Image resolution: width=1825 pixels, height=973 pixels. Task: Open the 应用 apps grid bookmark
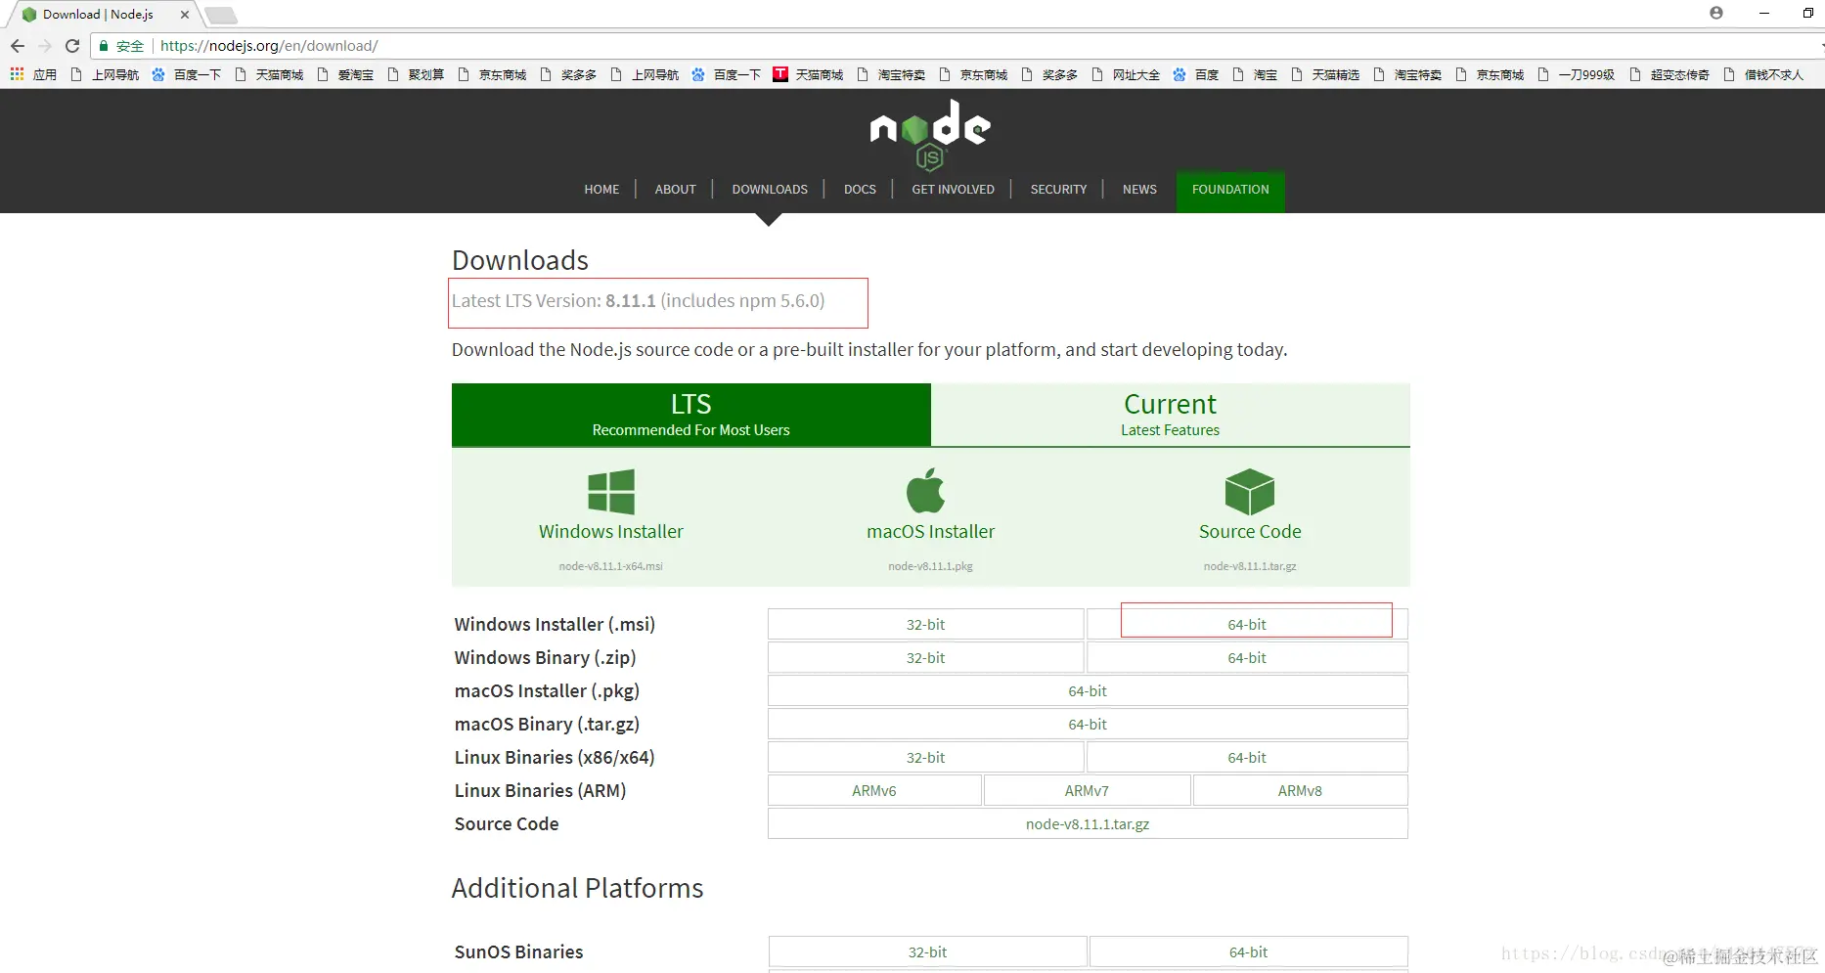33,74
